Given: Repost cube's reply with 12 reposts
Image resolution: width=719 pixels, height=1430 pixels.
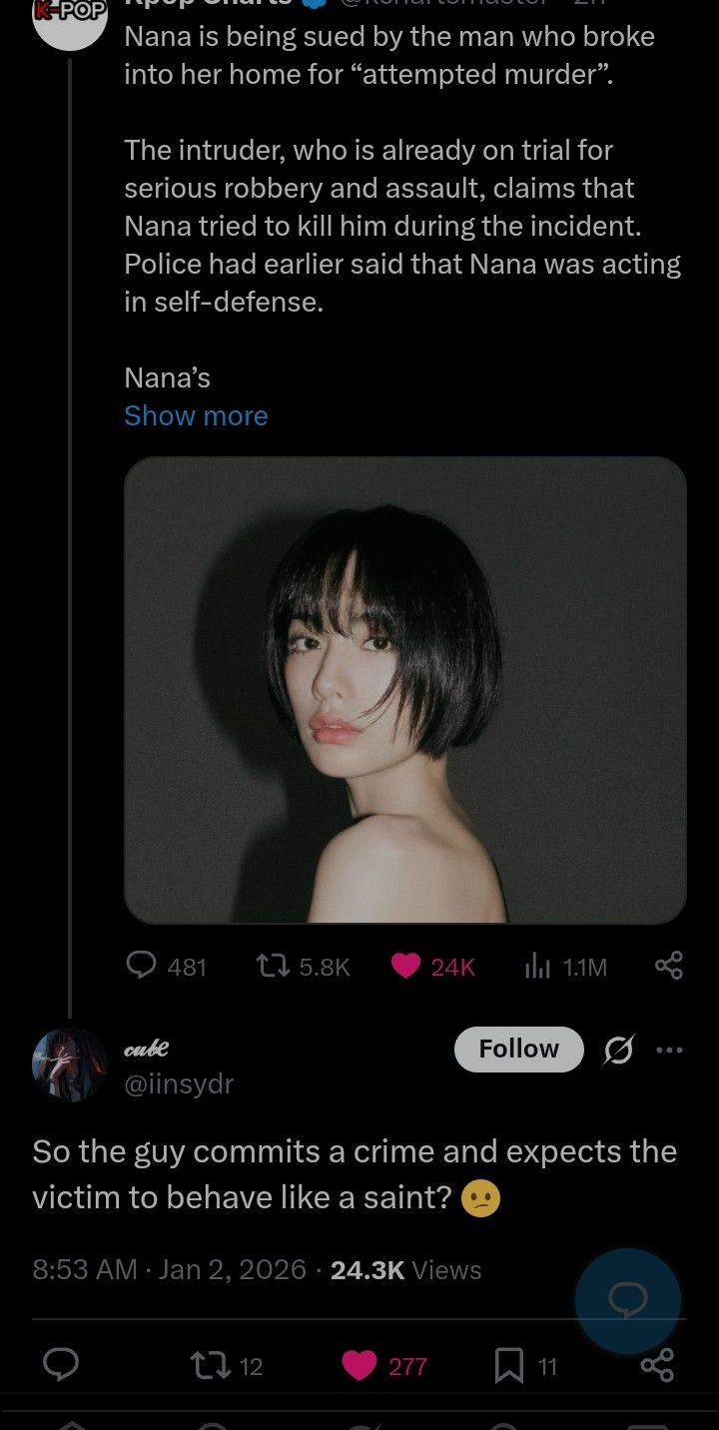Looking at the screenshot, I should pyautogui.click(x=207, y=1365).
